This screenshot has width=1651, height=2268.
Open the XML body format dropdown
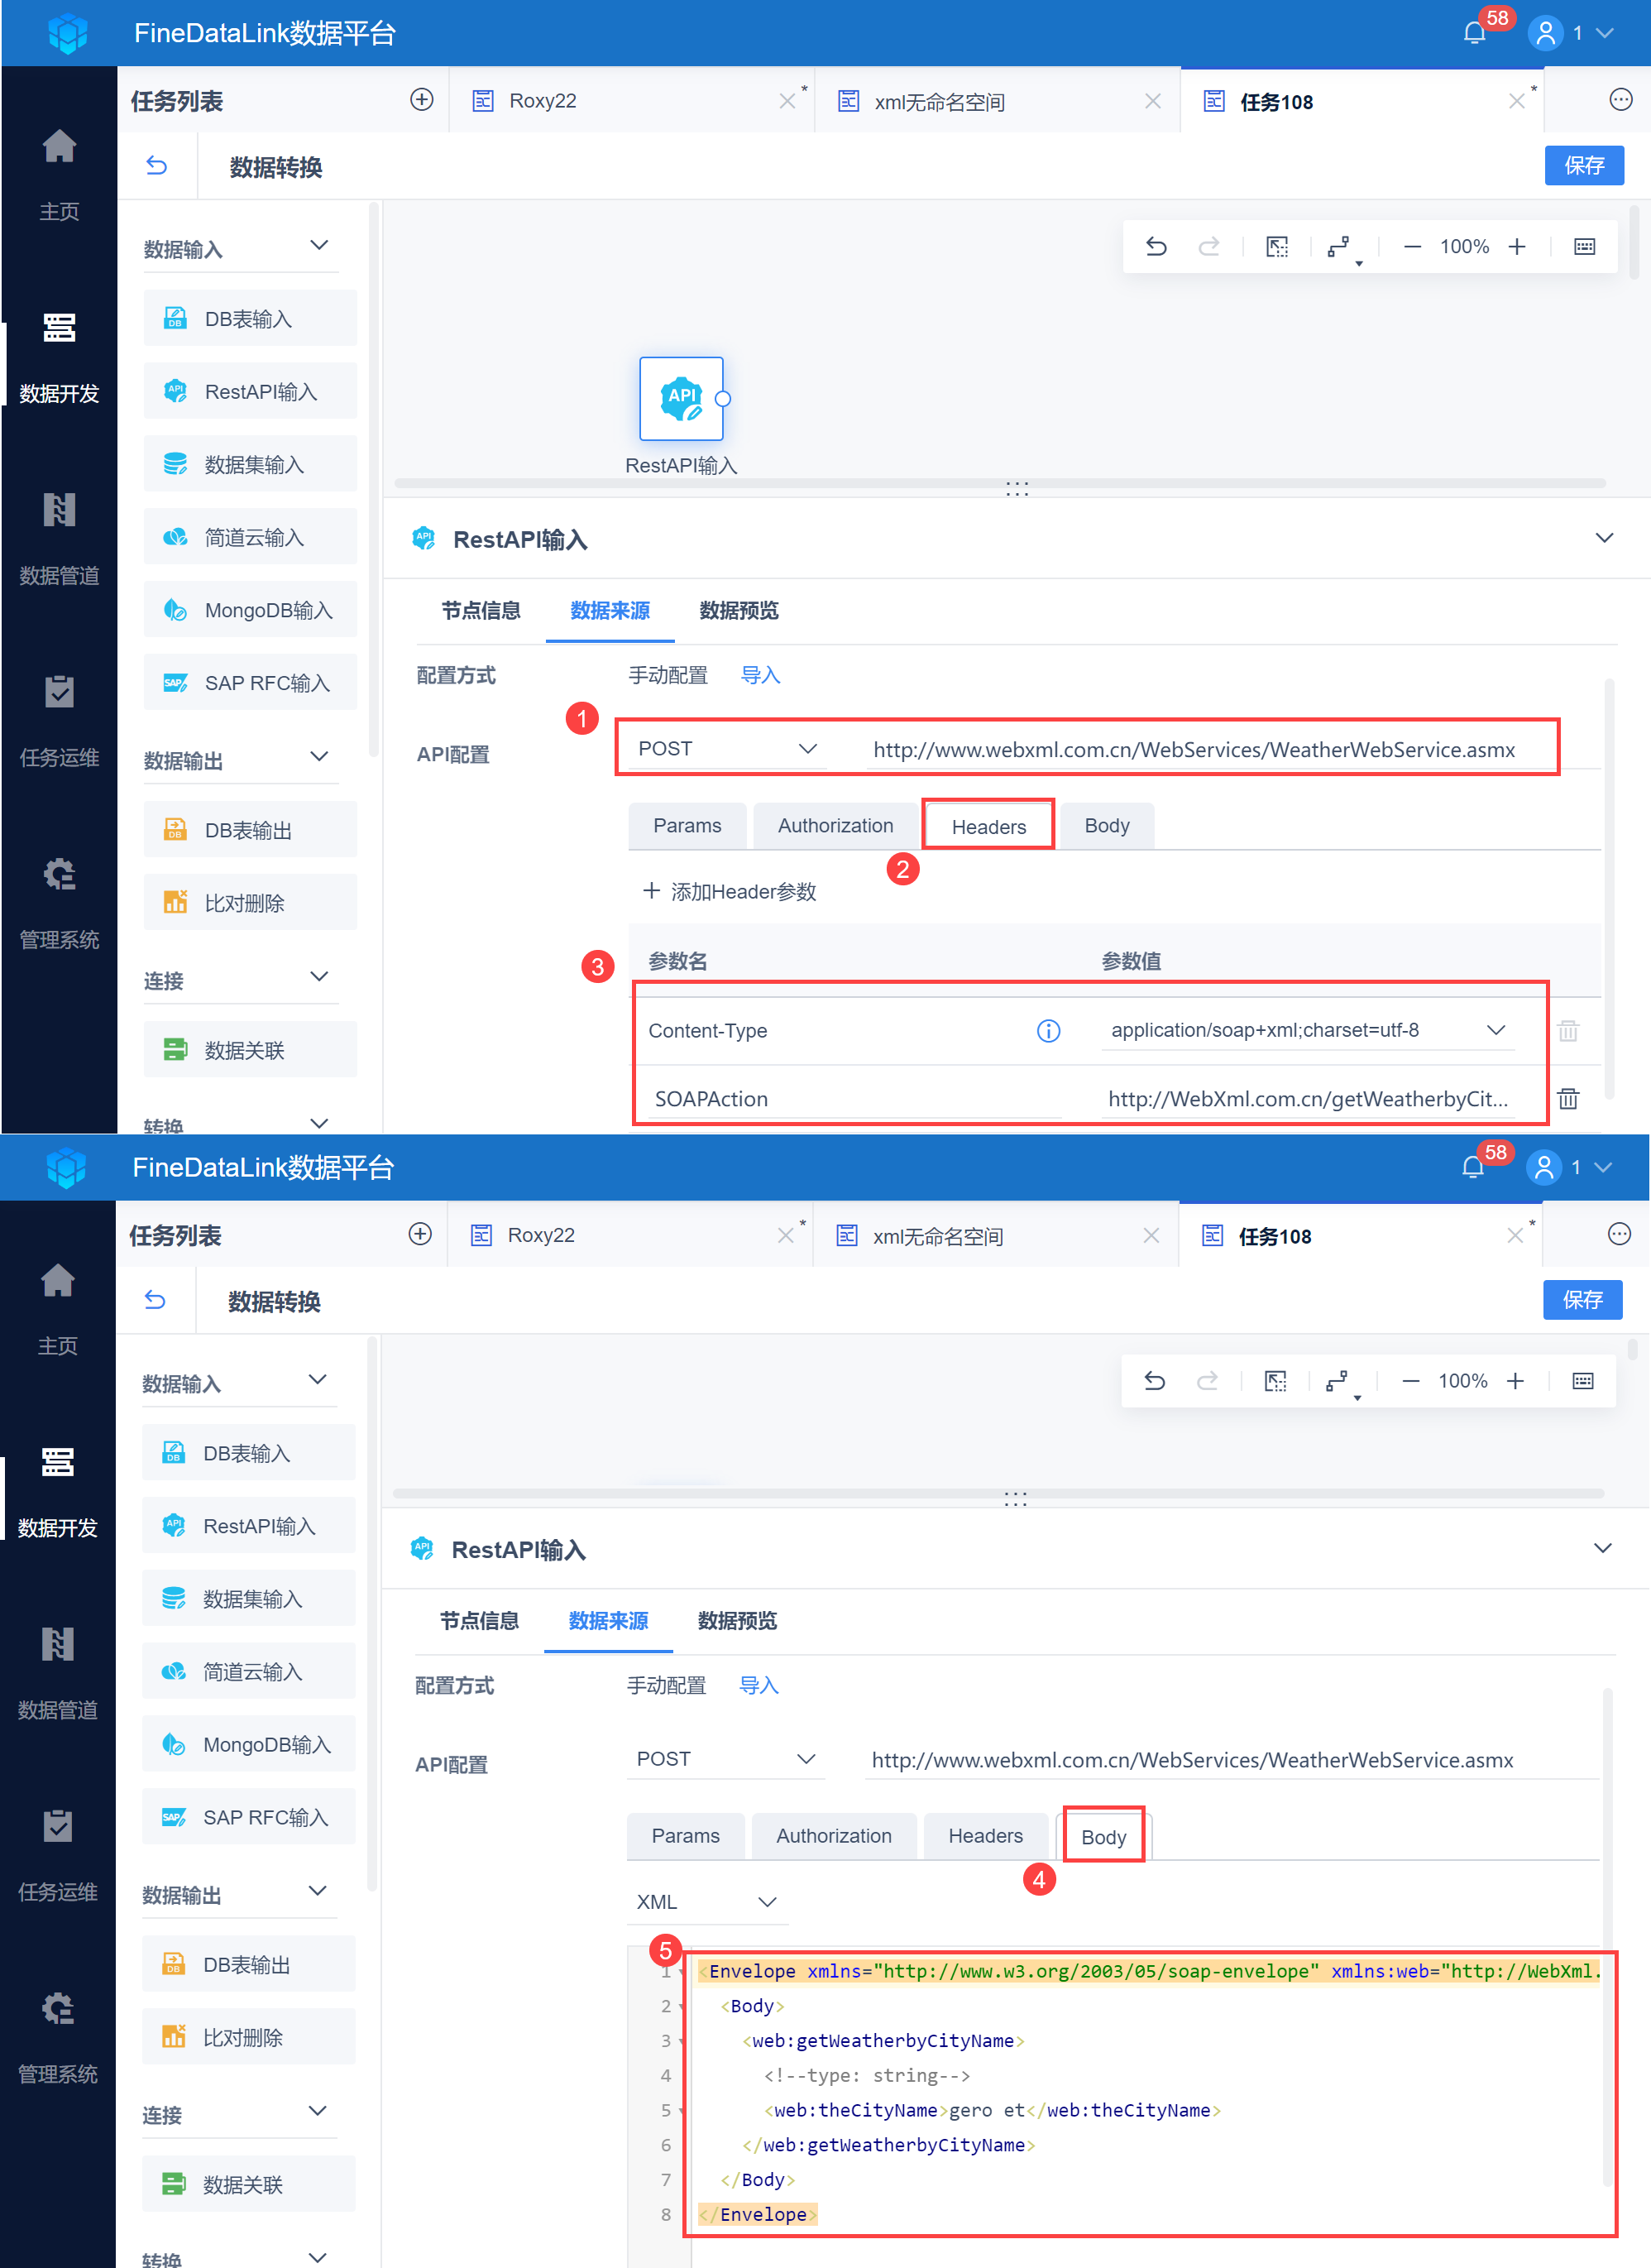pyautogui.click(x=706, y=1901)
